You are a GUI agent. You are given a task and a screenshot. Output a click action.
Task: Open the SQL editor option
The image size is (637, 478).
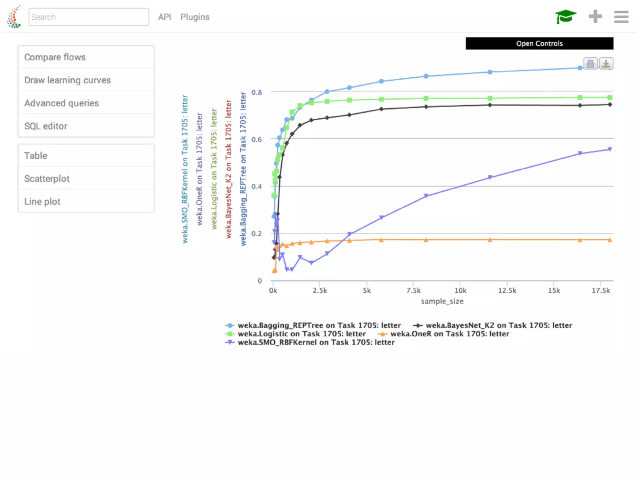46,126
